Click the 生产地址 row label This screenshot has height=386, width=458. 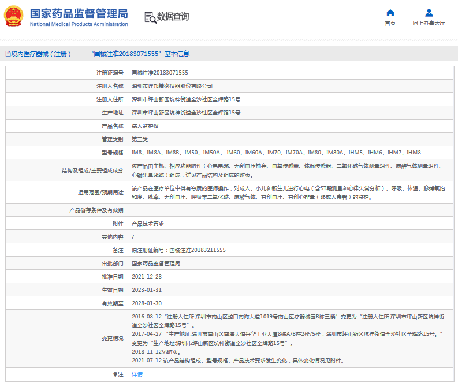pyautogui.click(x=113, y=113)
